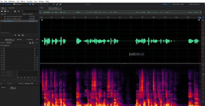205x106 pixels.
Task: Open effect menu arrow for slot 8
Action: pos(35,51)
